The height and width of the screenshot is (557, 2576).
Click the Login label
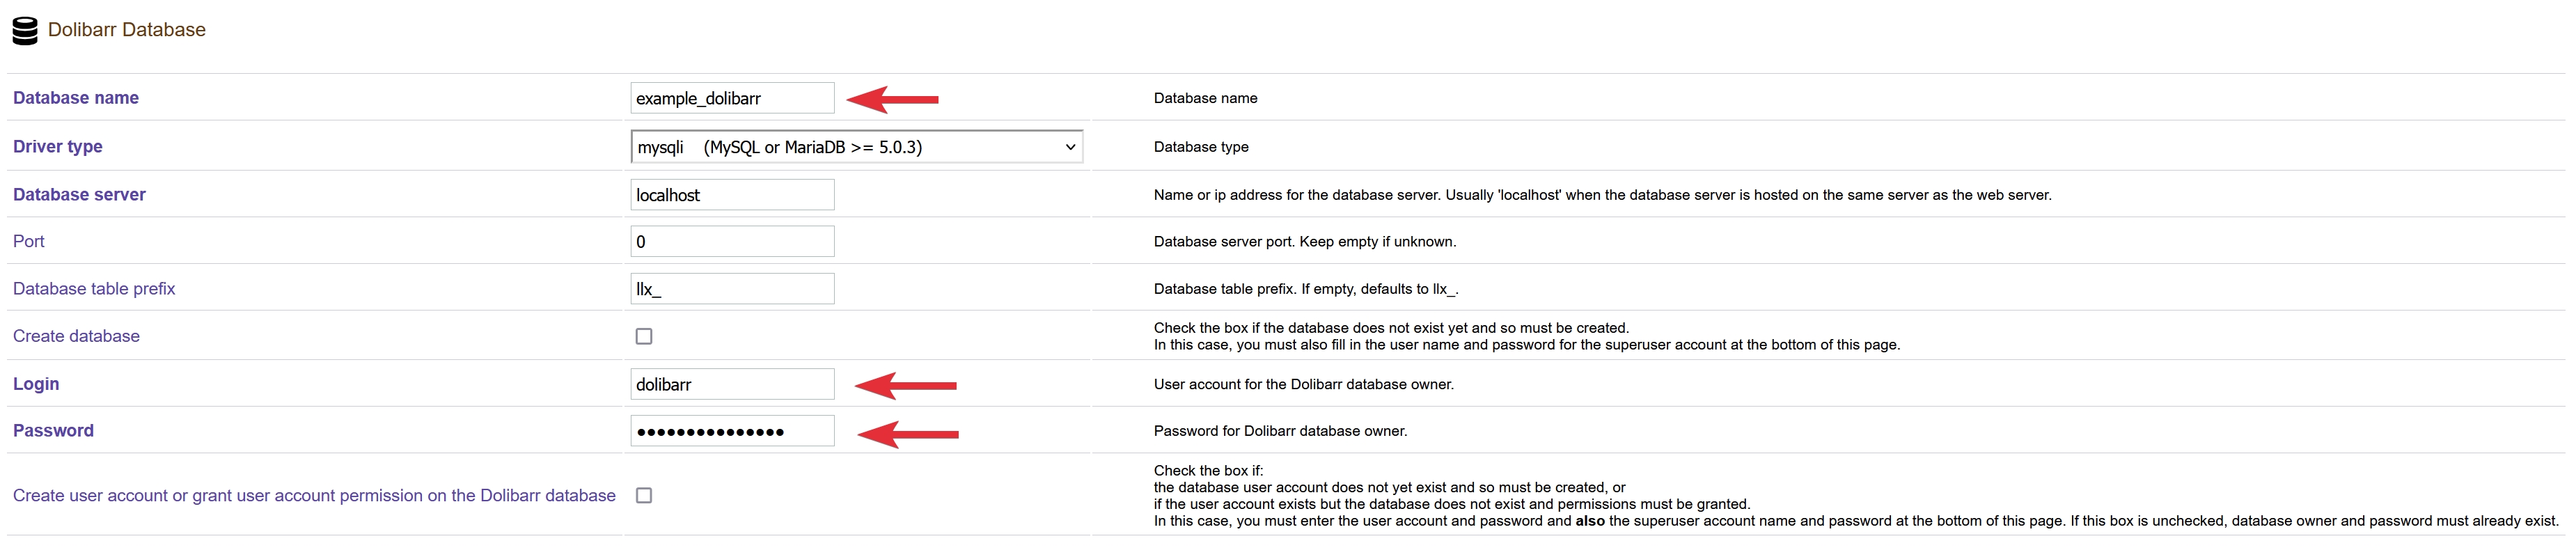coord(36,384)
